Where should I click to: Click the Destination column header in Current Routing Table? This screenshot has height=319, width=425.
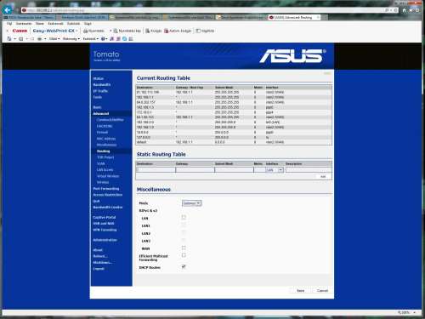144,88
